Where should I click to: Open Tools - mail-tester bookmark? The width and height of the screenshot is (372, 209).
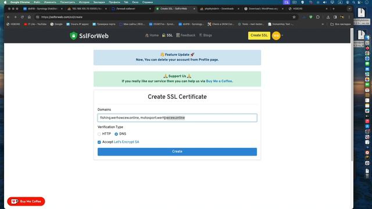point(251,24)
